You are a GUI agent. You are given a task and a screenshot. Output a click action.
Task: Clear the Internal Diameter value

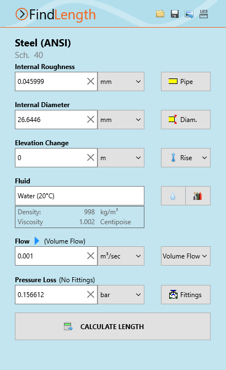(90, 119)
